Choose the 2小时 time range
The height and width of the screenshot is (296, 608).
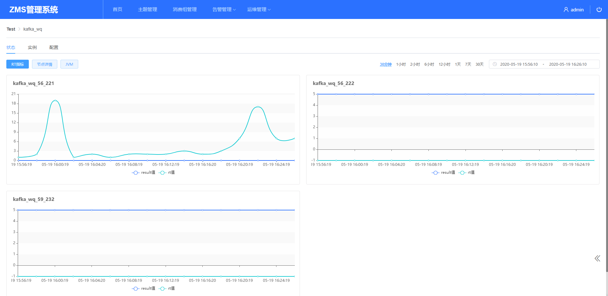click(x=415, y=64)
